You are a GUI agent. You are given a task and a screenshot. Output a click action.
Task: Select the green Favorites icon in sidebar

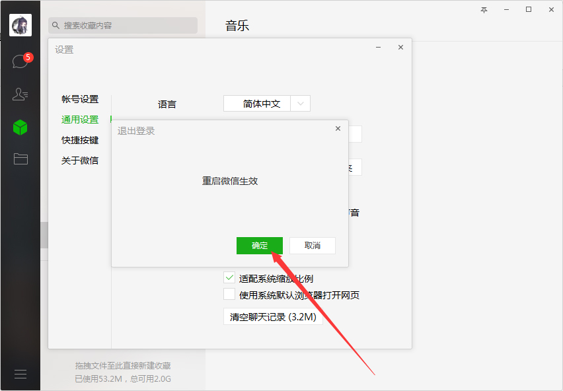(x=20, y=127)
